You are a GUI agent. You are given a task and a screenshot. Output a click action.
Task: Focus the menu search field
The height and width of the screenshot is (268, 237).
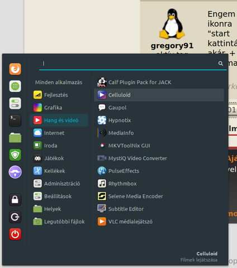[x=133, y=64]
